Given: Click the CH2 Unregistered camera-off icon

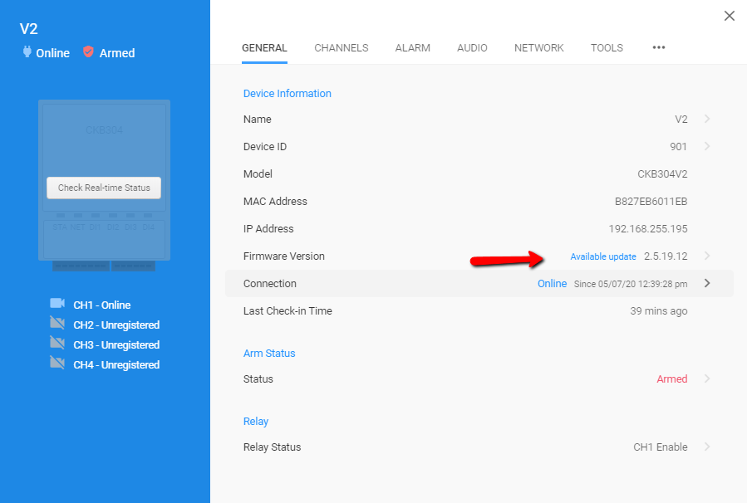Looking at the screenshot, I should coord(57,323).
